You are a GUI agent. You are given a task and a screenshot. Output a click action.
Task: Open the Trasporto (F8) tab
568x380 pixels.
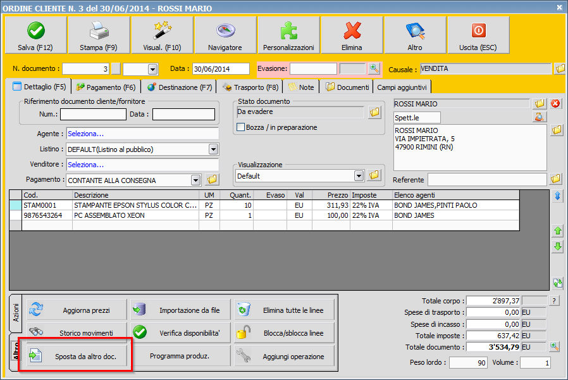250,87
